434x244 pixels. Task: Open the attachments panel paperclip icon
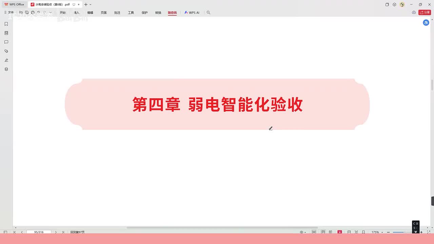[6, 51]
